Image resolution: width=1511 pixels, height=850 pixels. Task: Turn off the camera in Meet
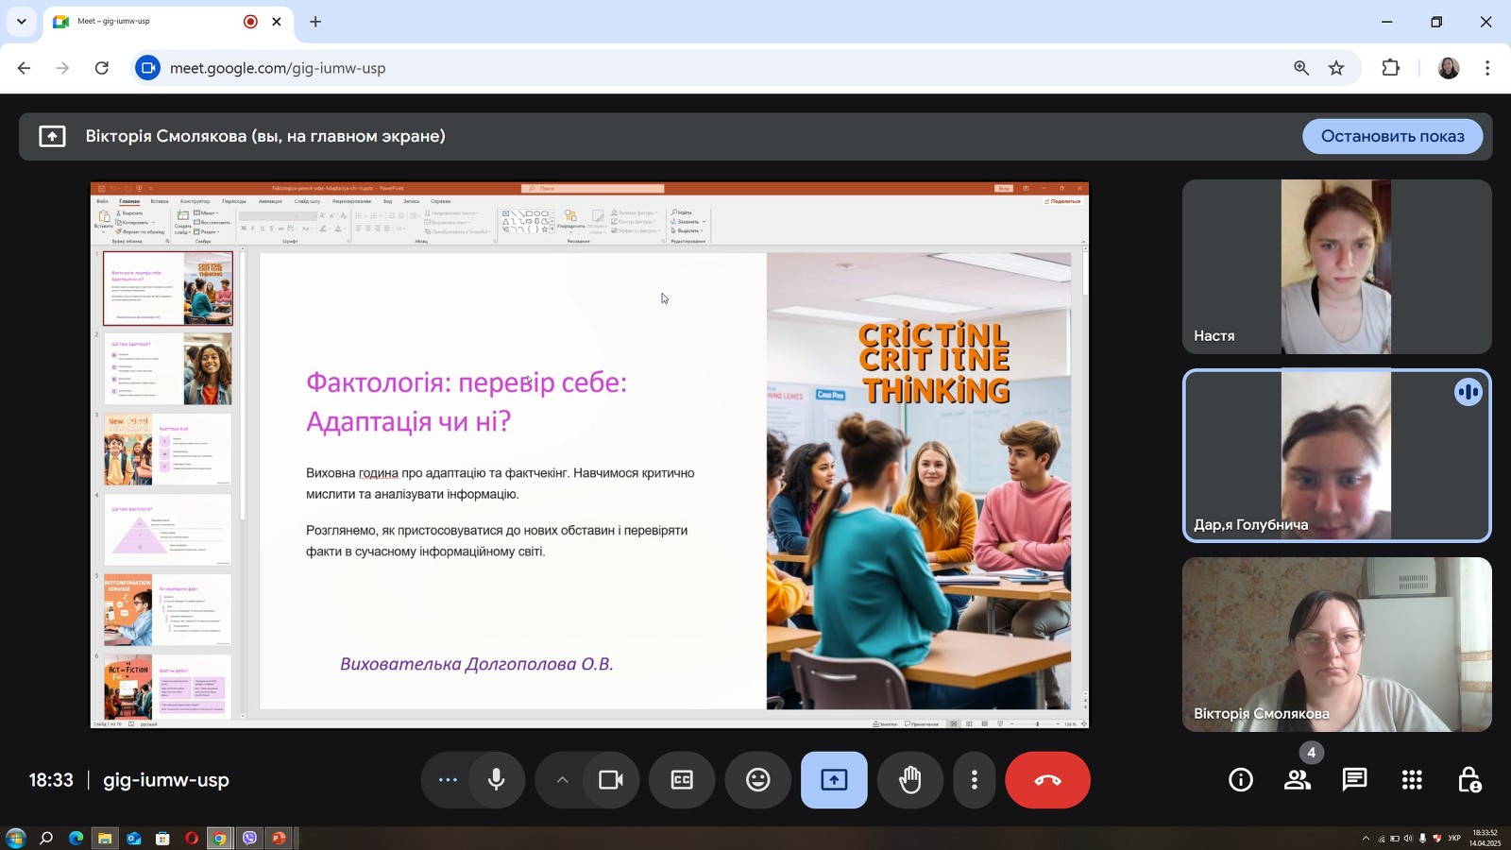click(611, 780)
